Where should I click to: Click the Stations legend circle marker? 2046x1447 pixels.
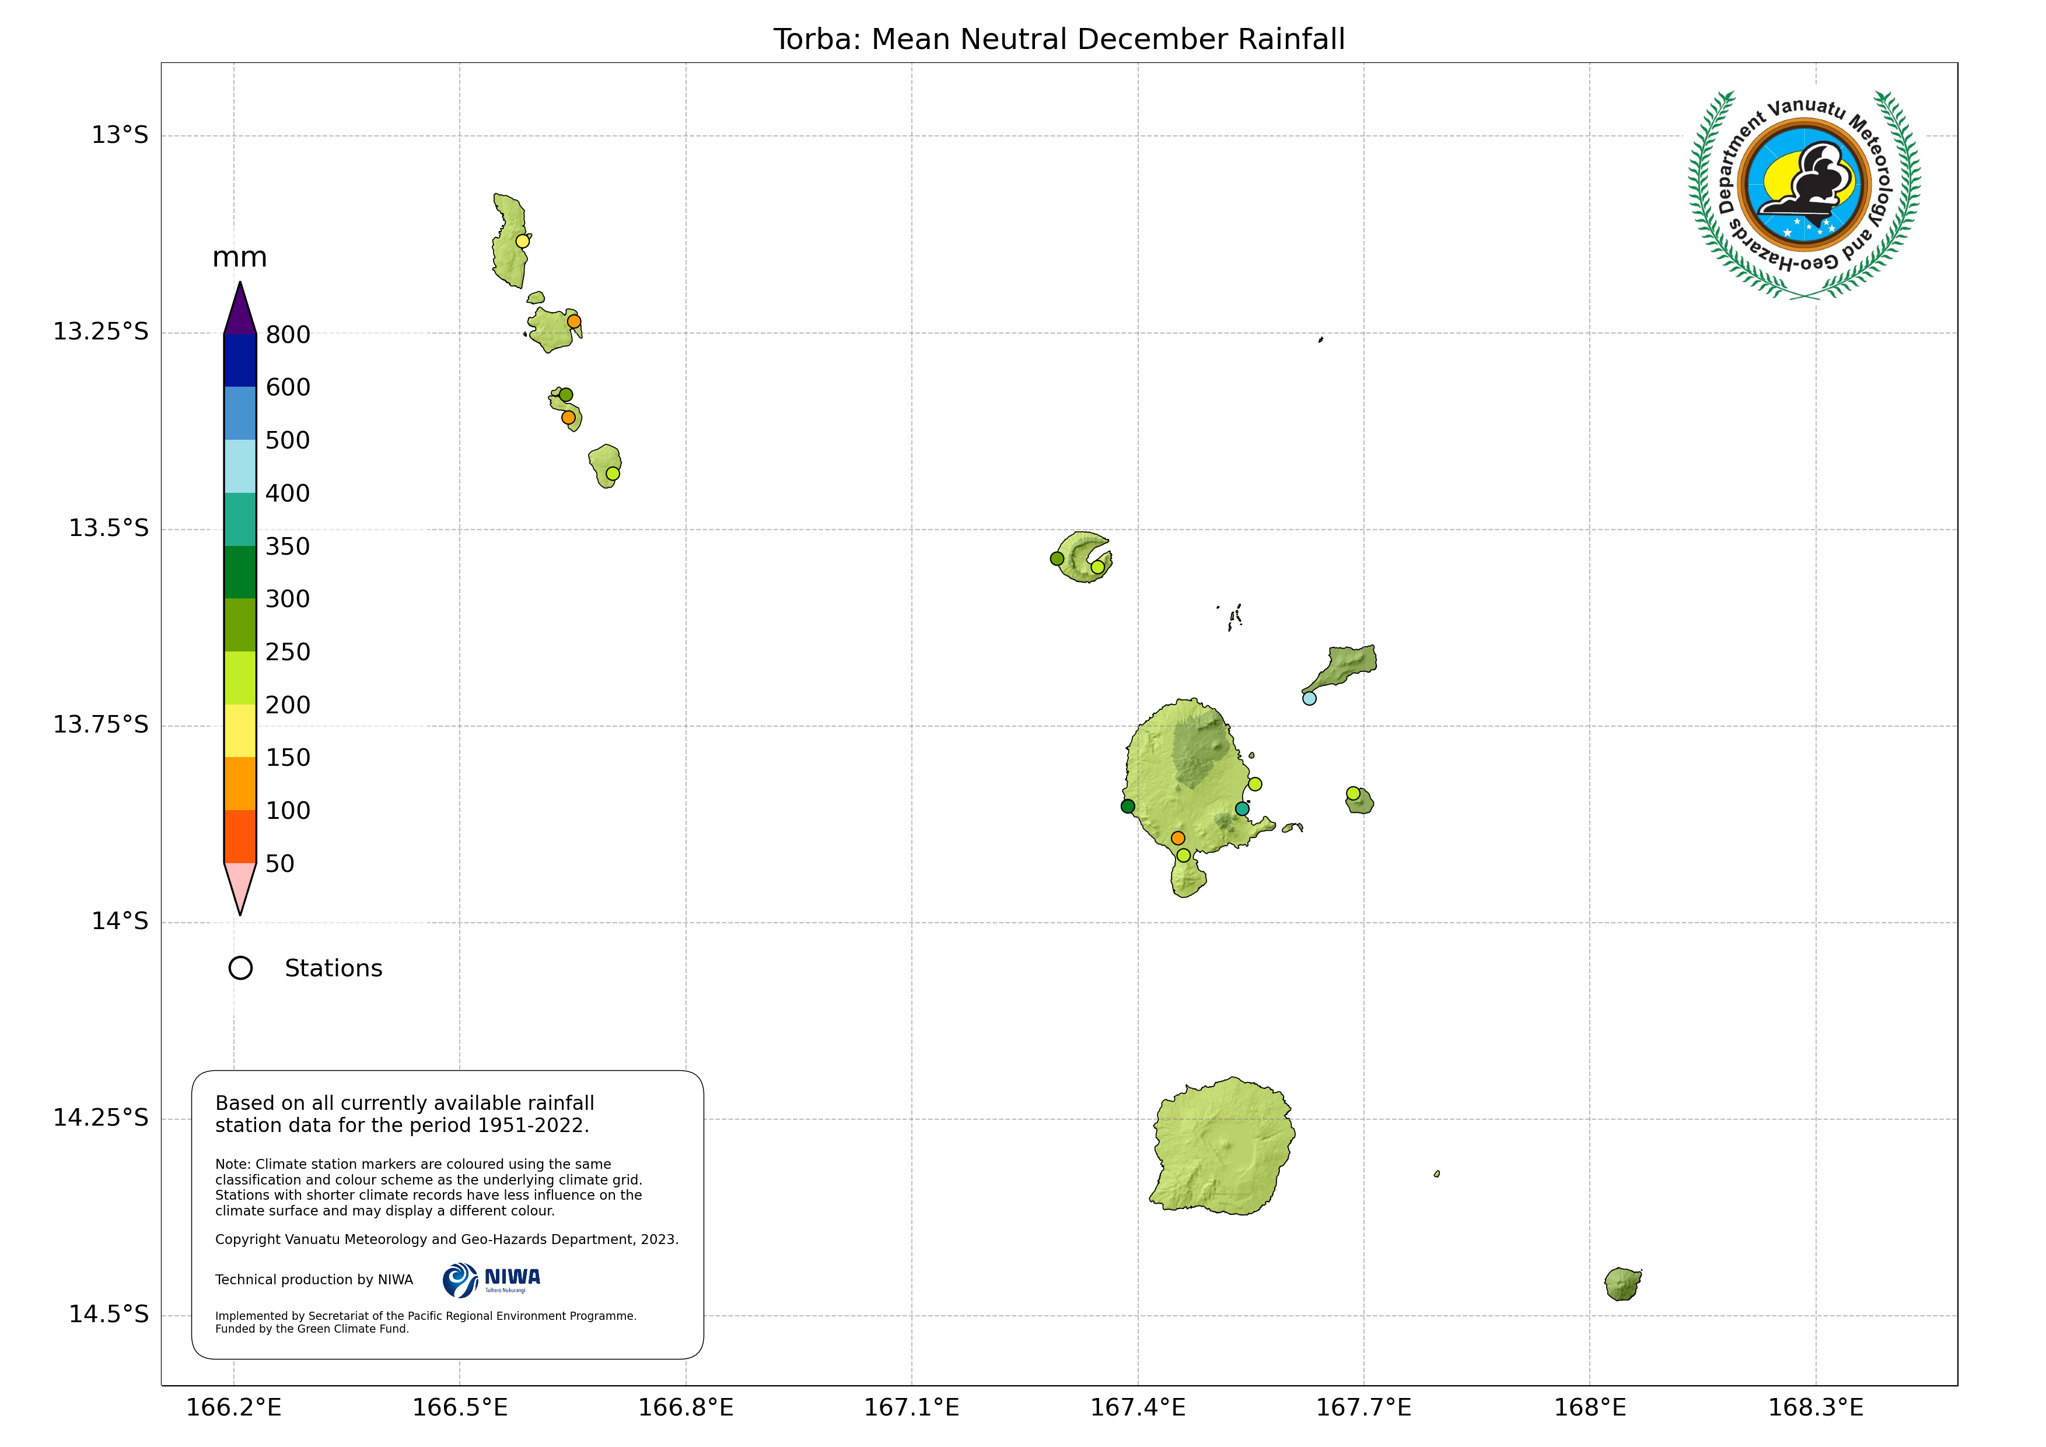pos(240,968)
